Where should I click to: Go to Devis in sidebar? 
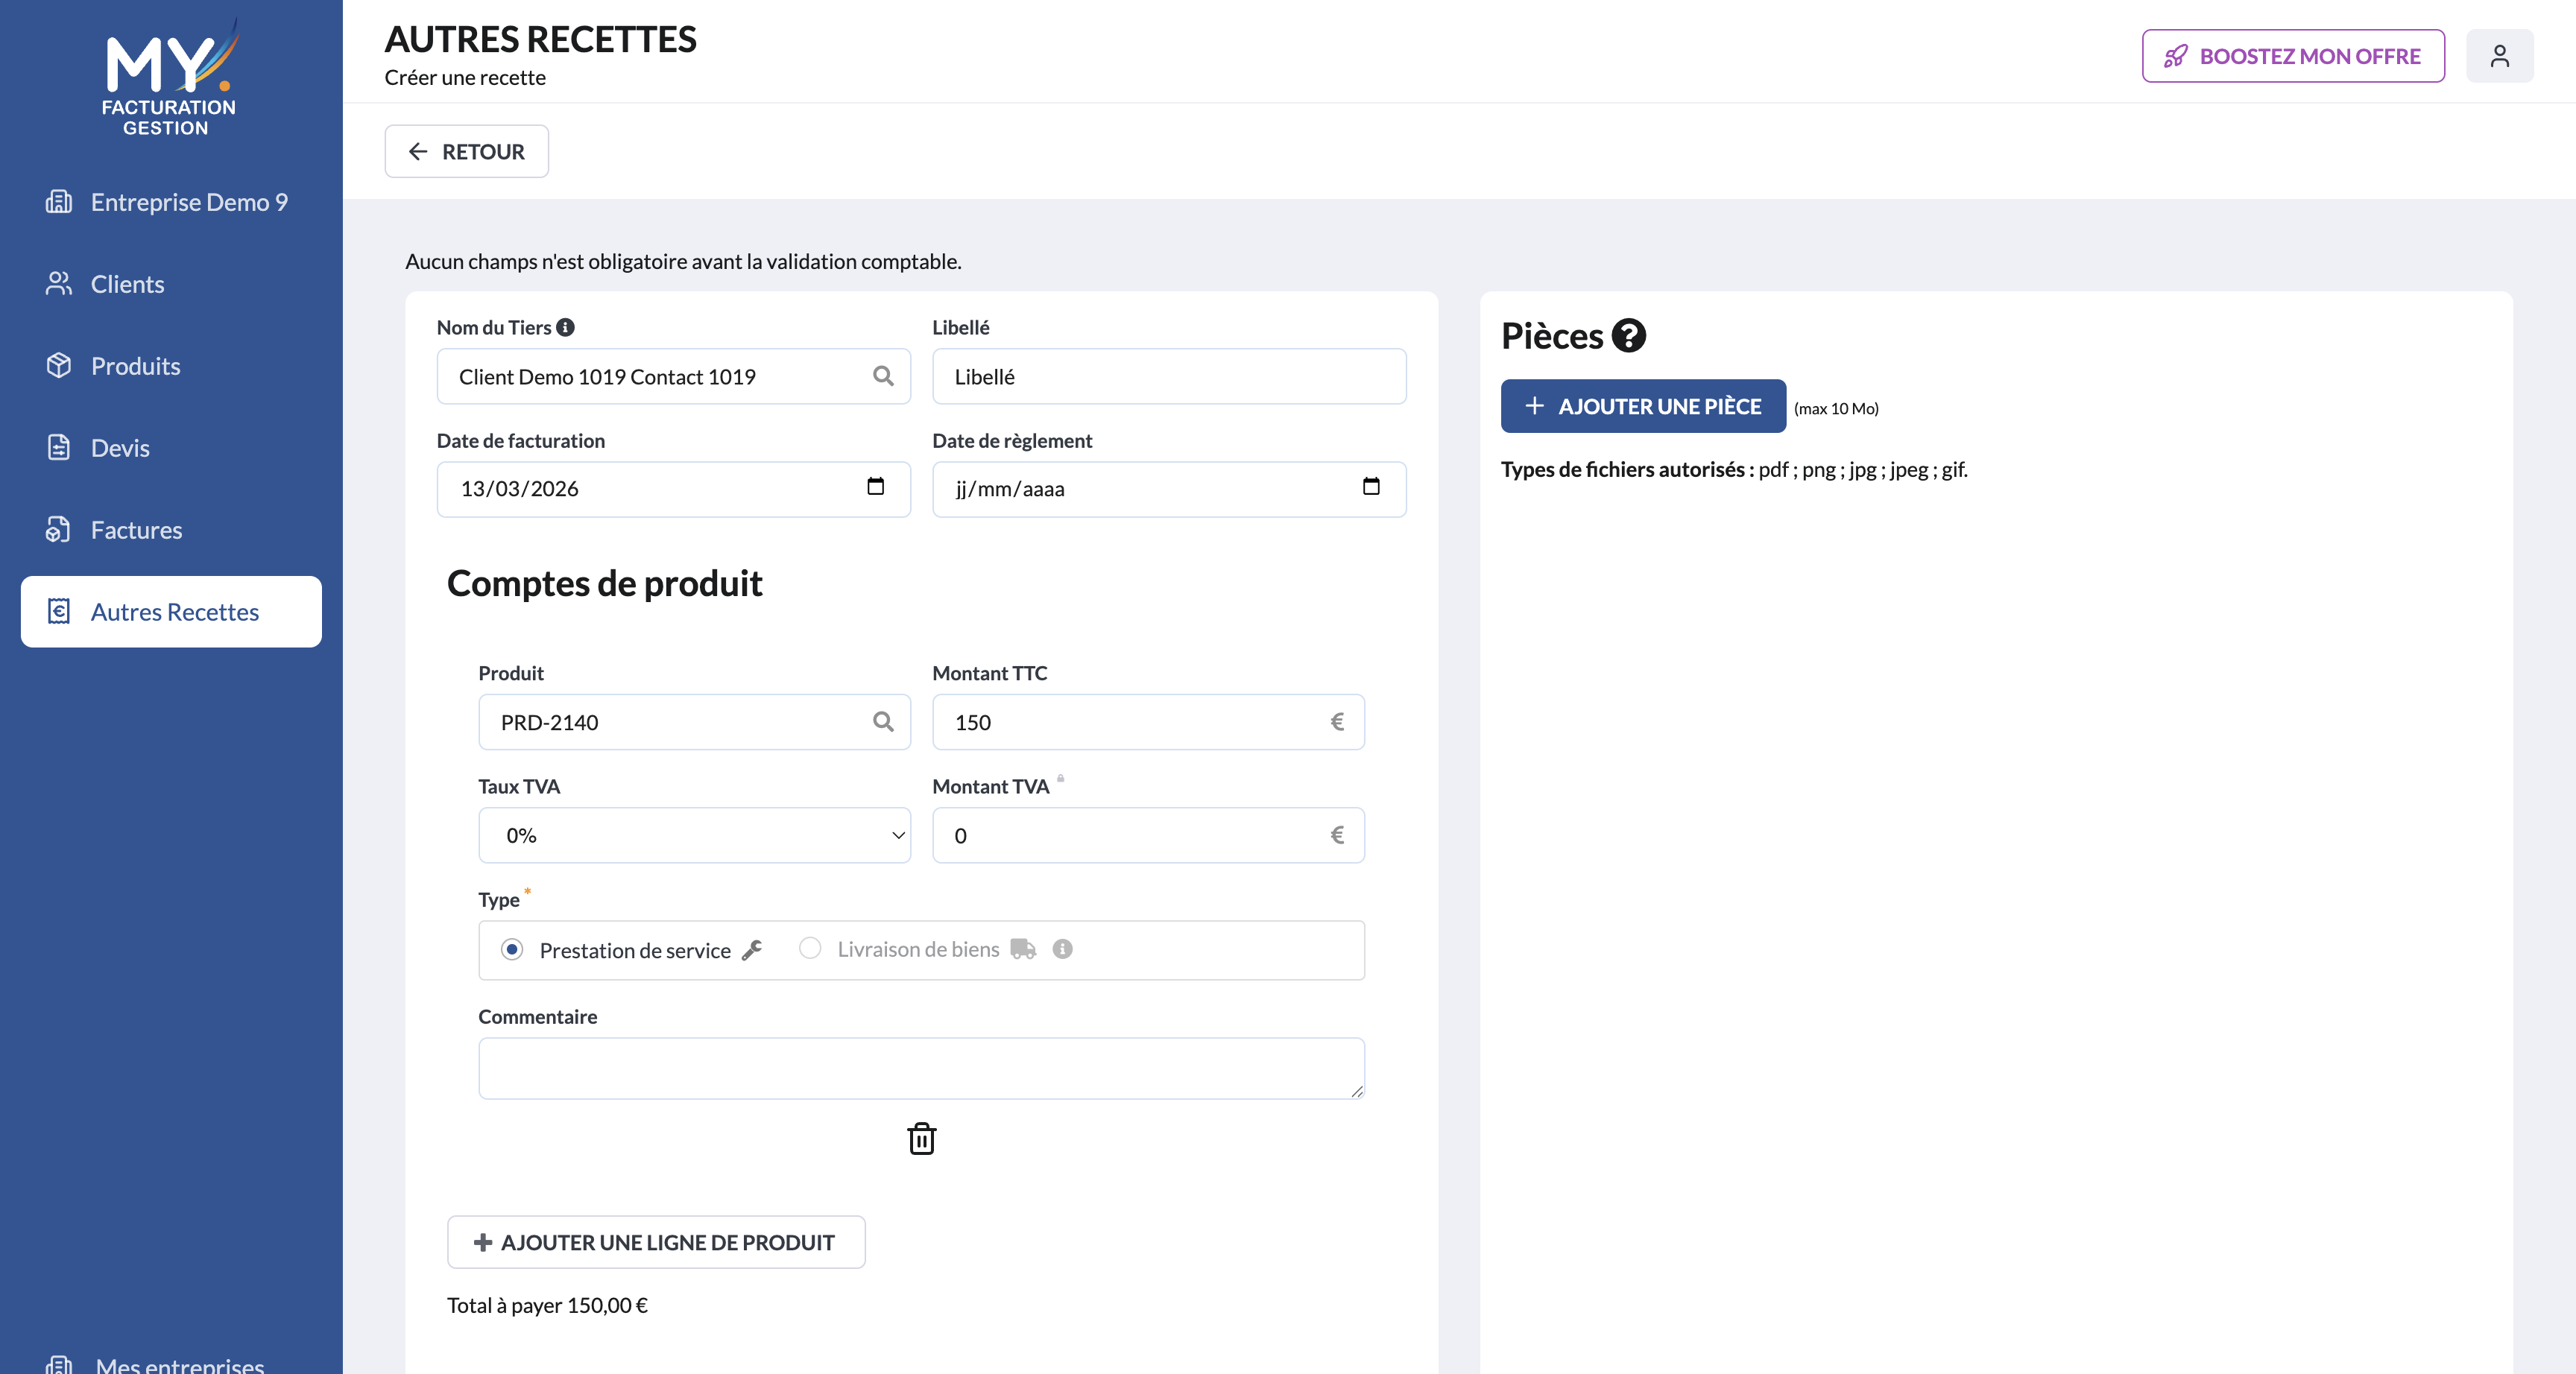point(171,448)
